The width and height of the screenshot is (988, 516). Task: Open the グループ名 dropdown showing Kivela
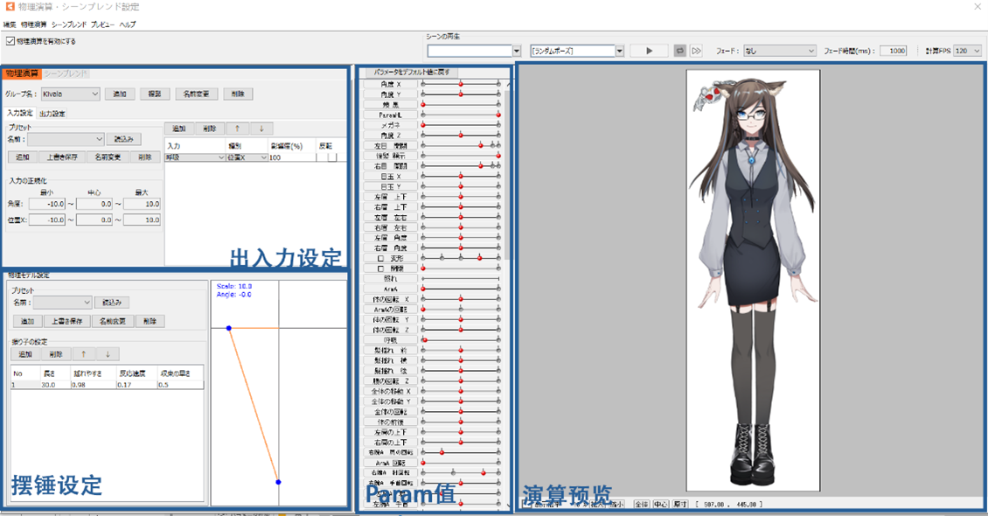[x=70, y=94]
